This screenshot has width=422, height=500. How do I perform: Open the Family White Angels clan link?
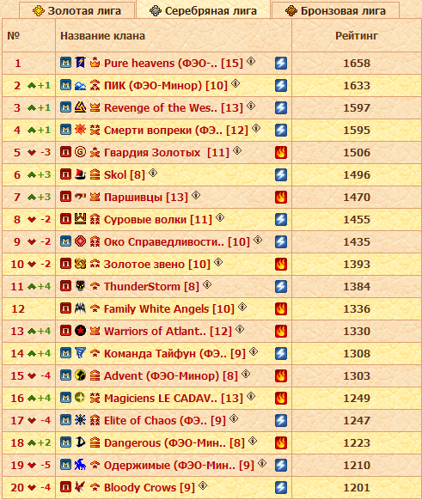pyautogui.click(x=169, y=308)
